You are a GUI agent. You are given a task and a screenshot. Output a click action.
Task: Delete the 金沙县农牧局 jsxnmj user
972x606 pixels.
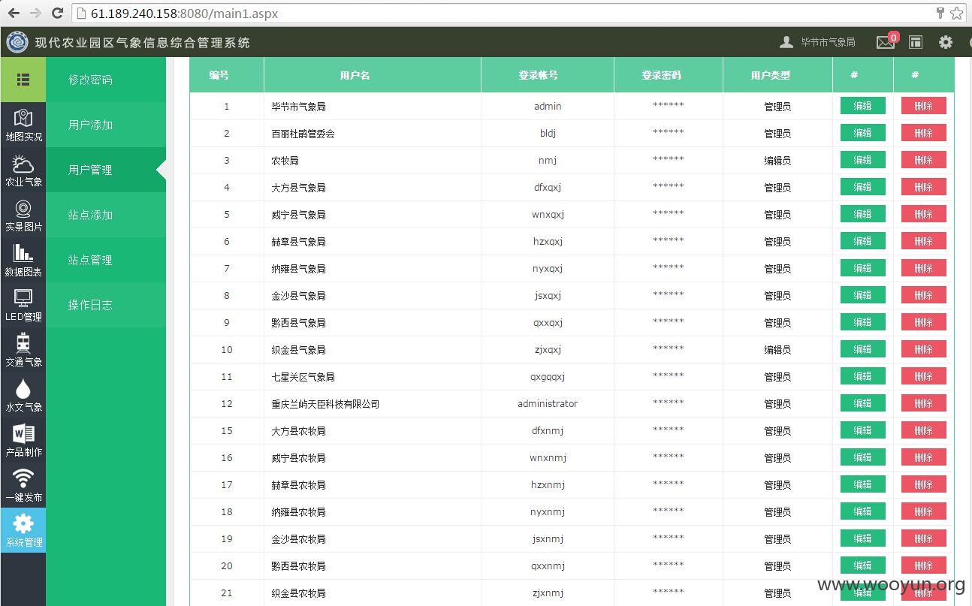(923, 538)
